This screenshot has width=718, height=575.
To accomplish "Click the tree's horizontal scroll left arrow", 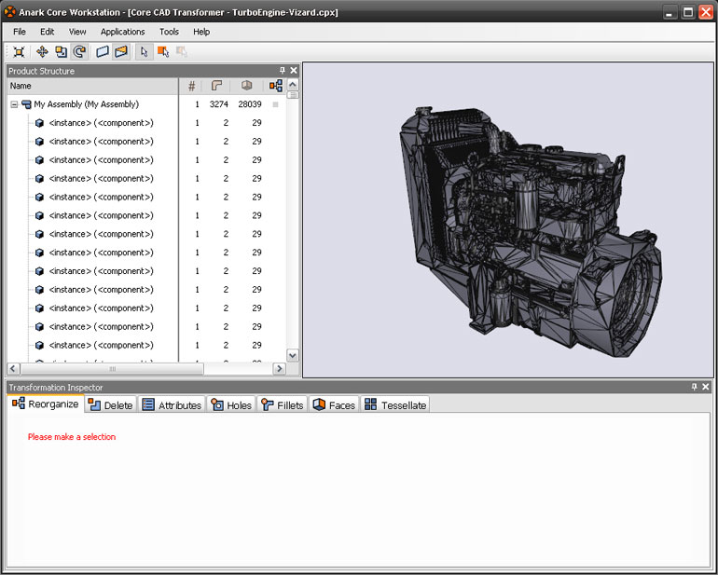I will click(13, 368).
